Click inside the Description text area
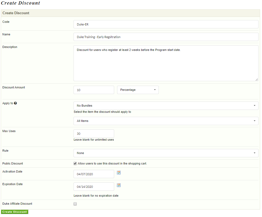The image size is (262, 217). 166,63
